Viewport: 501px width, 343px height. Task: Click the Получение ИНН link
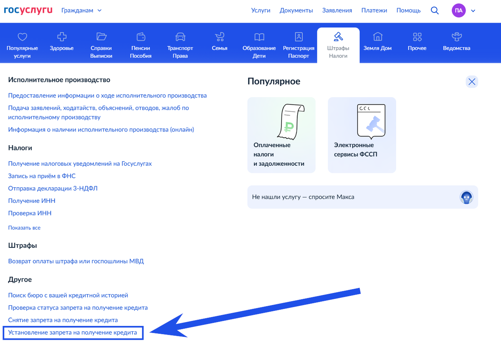[32, 201]
